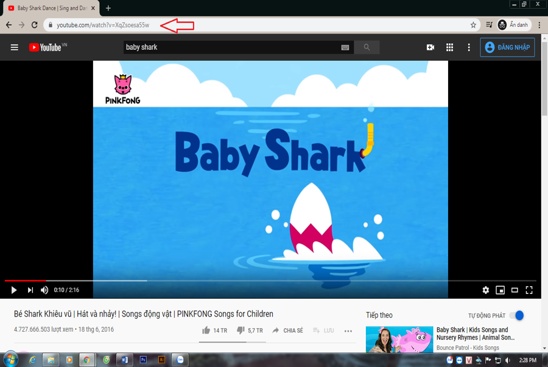Click the ĐĂNG NHẬP sign-in button
The width and height of the screenshot is (548, 367).
tap(507, 47)
